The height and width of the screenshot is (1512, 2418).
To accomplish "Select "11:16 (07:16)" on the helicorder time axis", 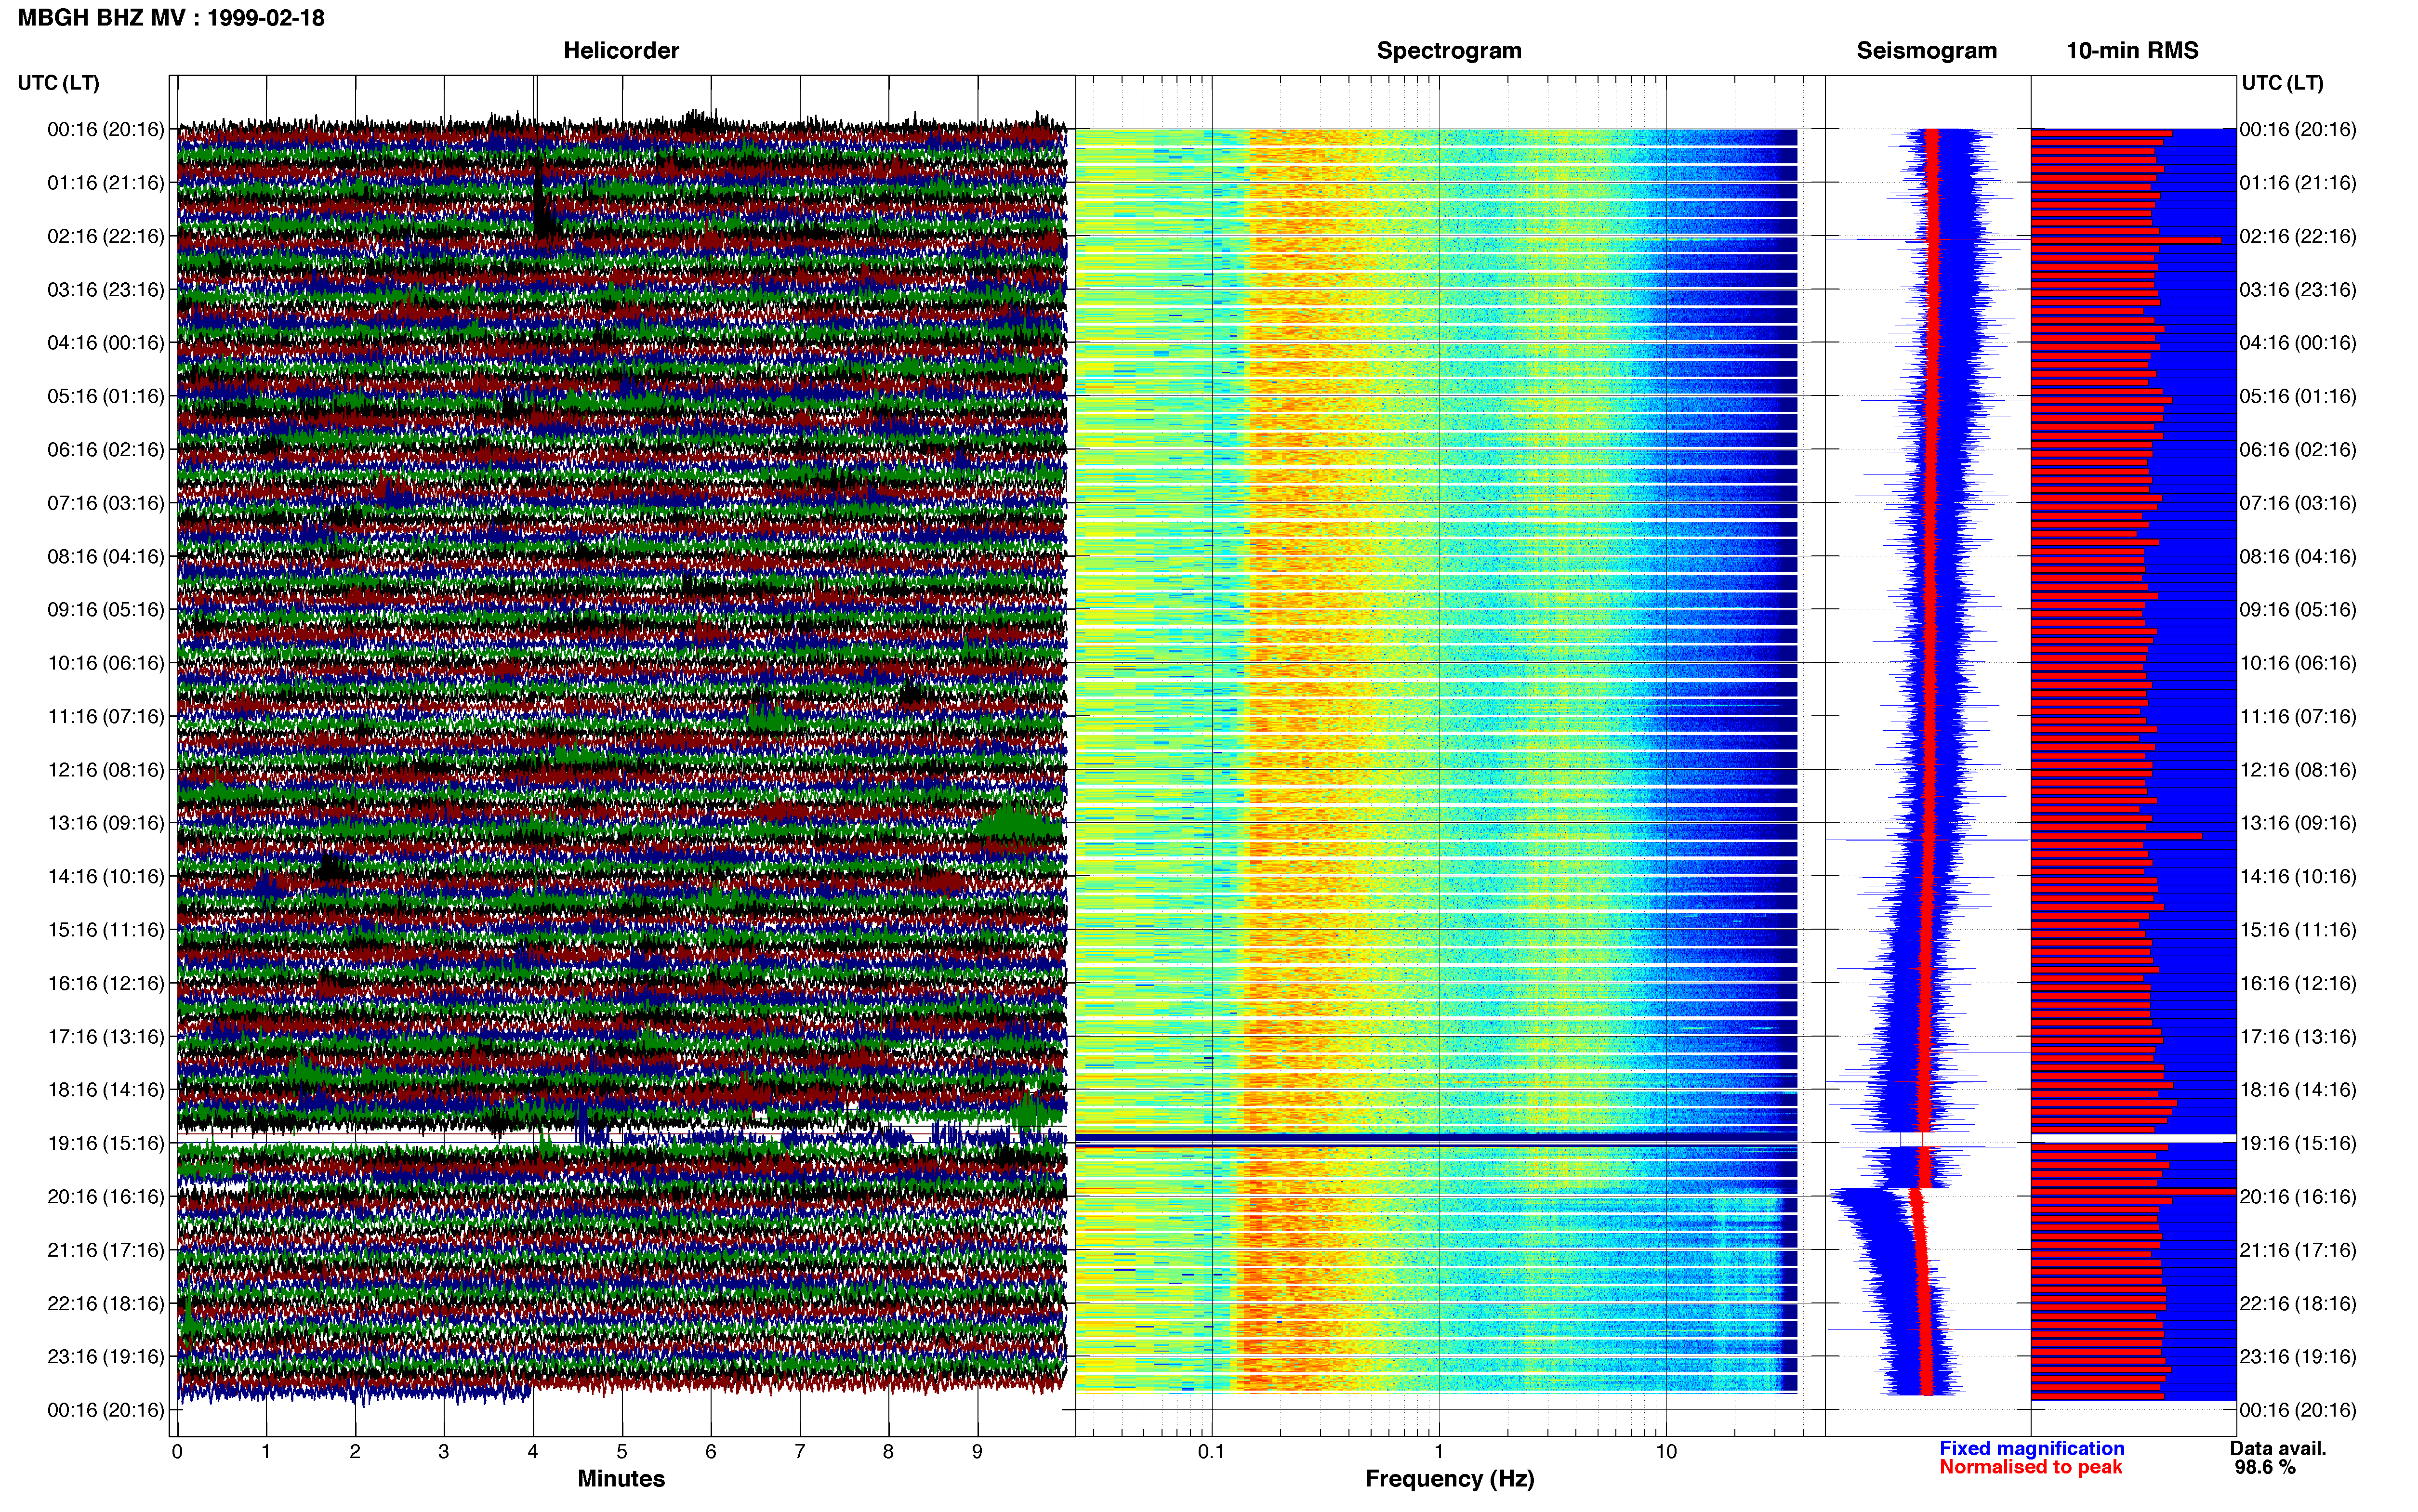I will pyautogui.click(x=105, y=716).
